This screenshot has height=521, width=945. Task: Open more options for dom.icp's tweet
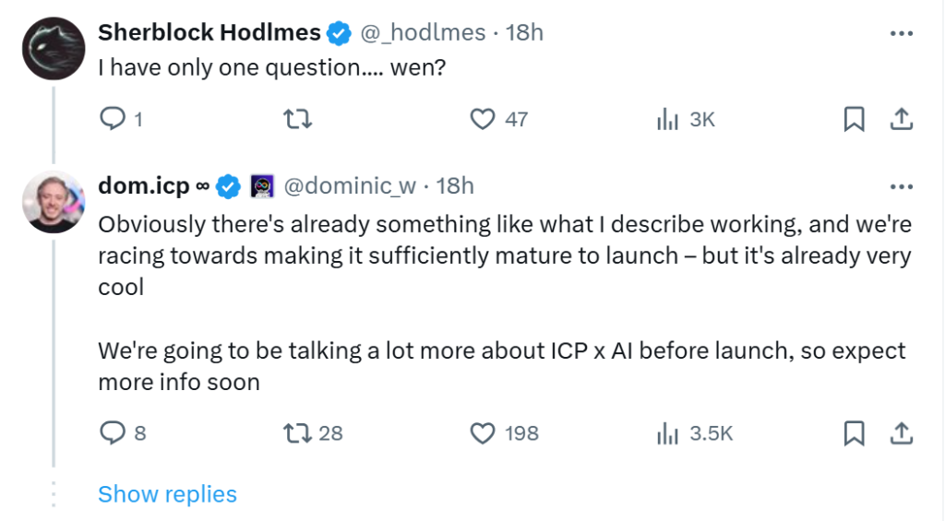[x=901, y=186]
